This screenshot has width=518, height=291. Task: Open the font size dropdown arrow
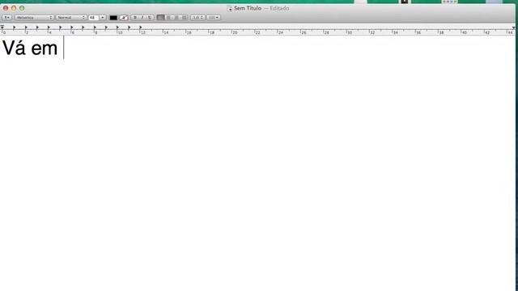coord(103,18)
